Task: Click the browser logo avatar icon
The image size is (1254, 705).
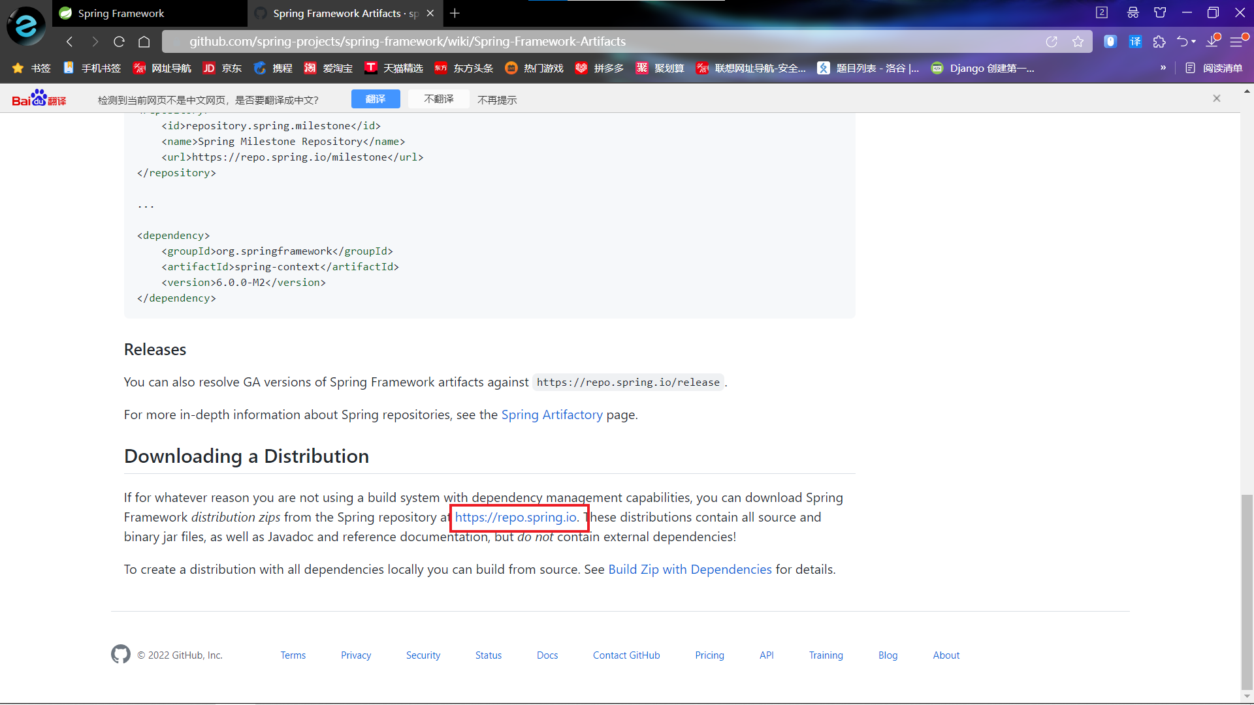Action: [x=26, y=26]
